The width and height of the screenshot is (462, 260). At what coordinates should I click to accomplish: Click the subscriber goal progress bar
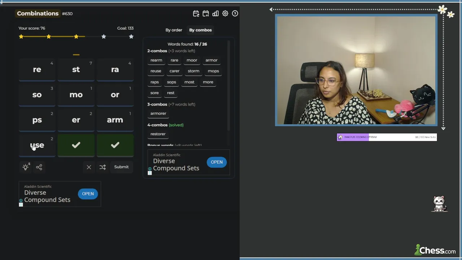point(387,137)
